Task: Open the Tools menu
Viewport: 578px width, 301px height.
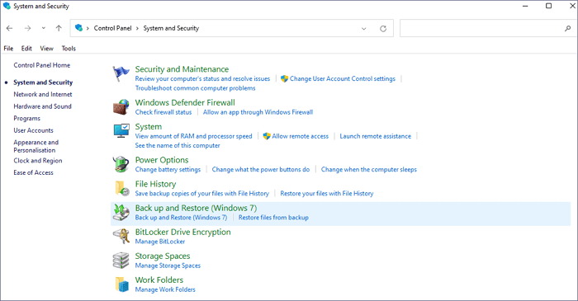Action: click(69, 48)
